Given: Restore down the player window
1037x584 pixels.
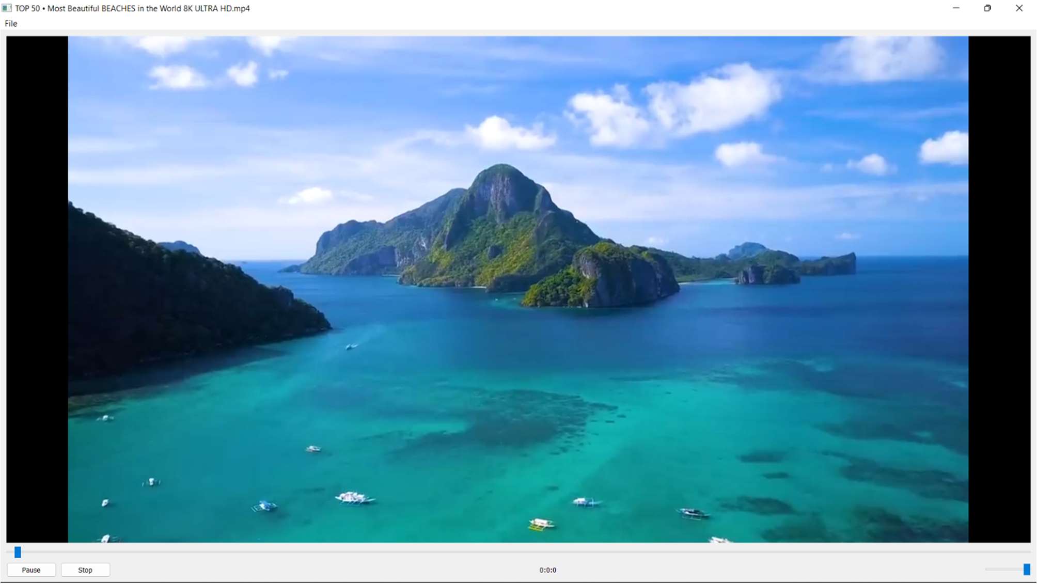Looking at the screenshot, I should click(987, 8).
